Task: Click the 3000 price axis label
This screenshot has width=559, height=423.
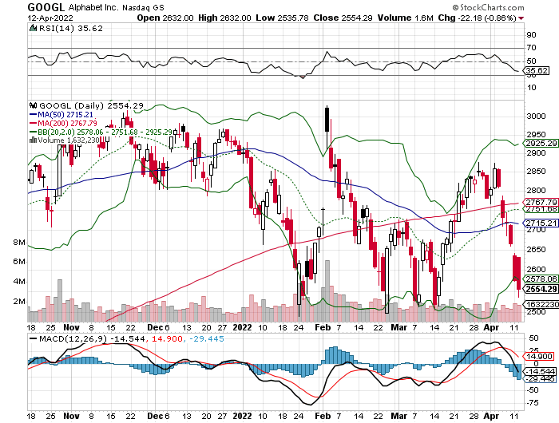Action: tap(536, 117)
